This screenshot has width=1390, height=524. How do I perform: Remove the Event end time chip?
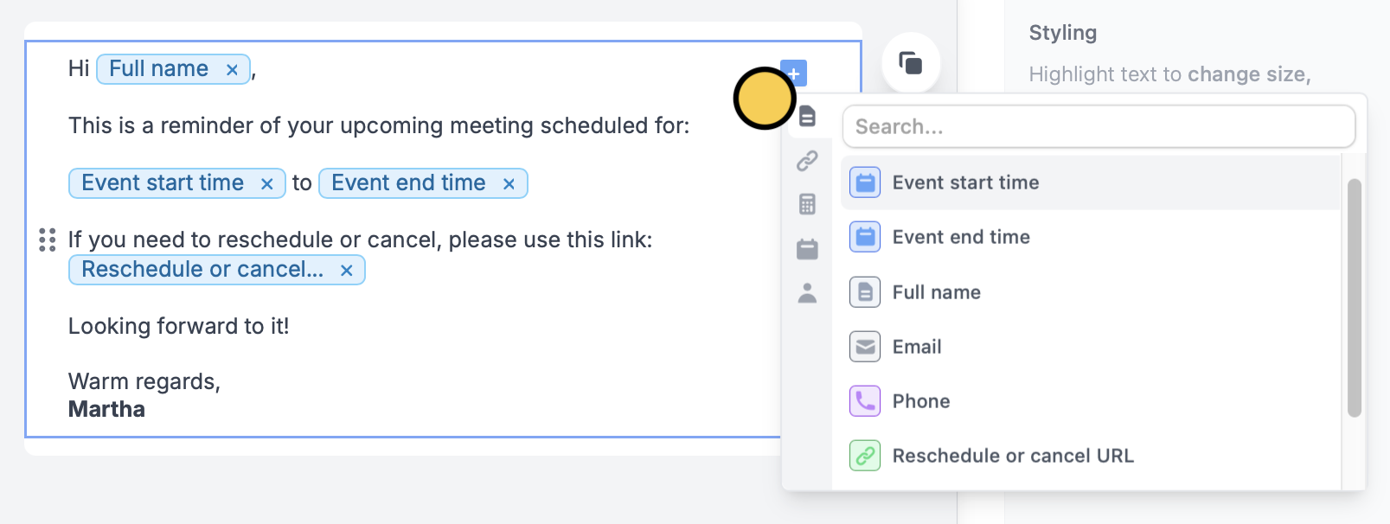pos(508,182)
